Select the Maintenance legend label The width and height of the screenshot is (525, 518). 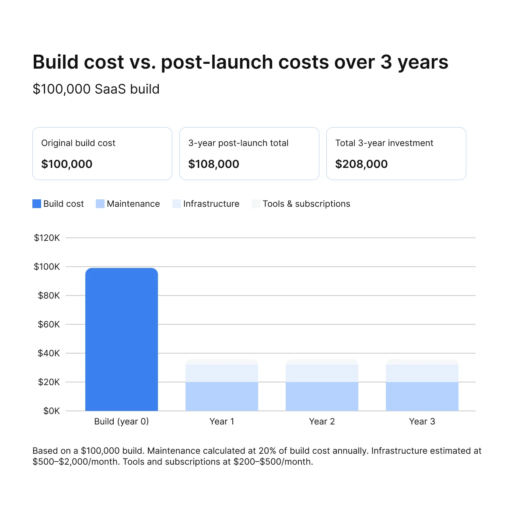(x=133, y=204)
